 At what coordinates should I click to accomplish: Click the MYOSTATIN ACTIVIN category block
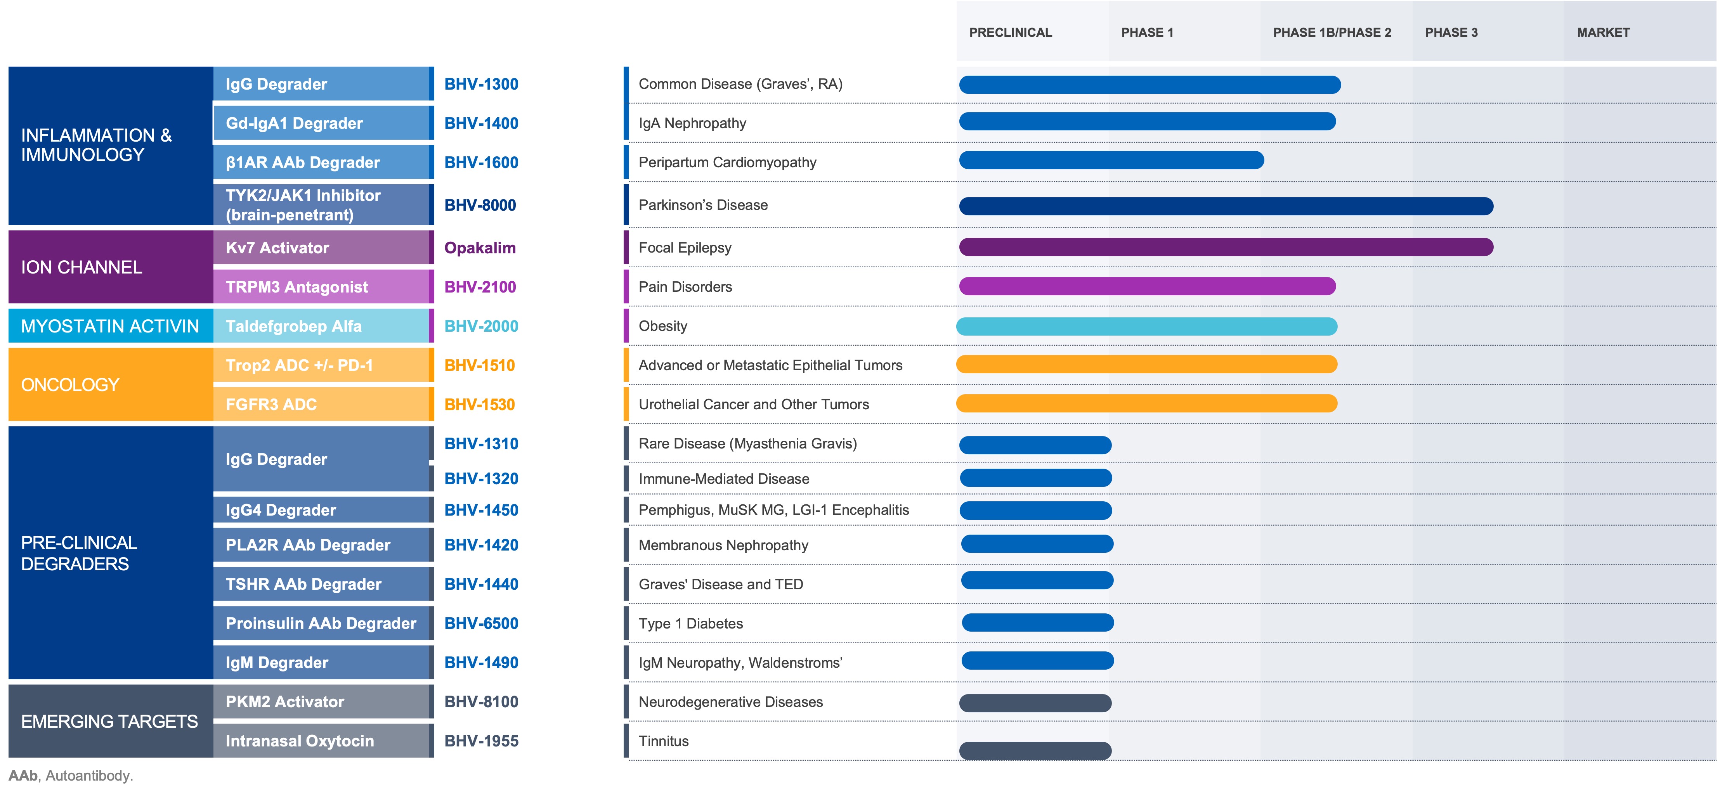110,326
